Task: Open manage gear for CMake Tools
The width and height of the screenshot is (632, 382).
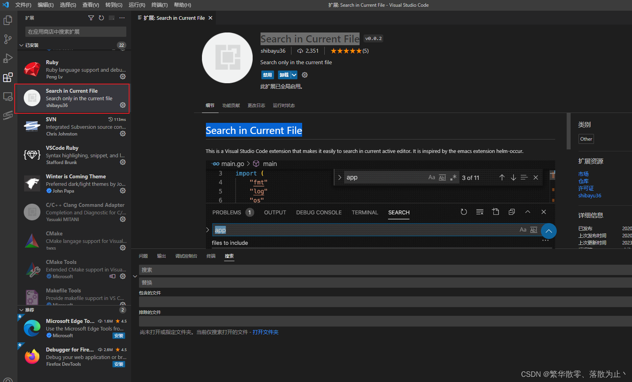Action: click(123, 276)
